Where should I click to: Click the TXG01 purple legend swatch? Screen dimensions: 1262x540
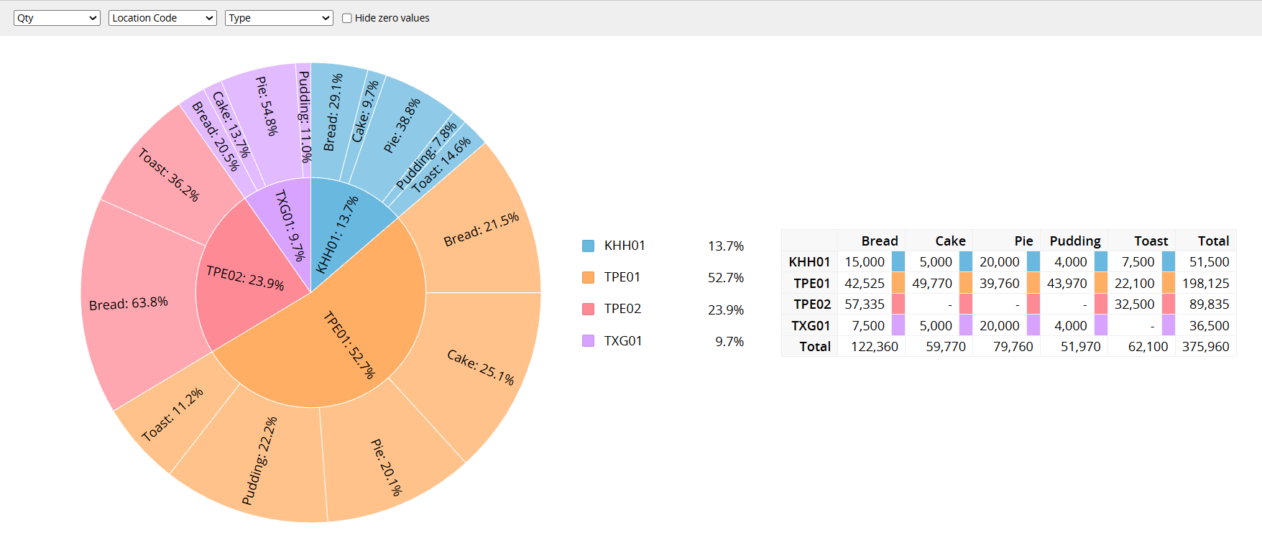tap(588, 340)
